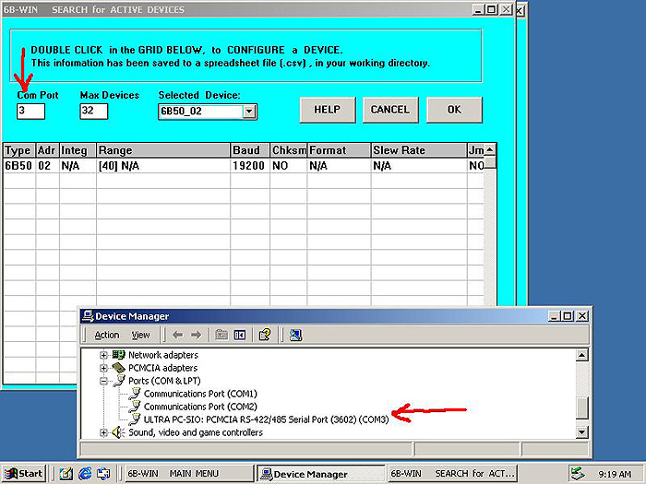Select the Network adapters tree label
The width and height of the screenshot is (646, 484).
click(163, 355)
